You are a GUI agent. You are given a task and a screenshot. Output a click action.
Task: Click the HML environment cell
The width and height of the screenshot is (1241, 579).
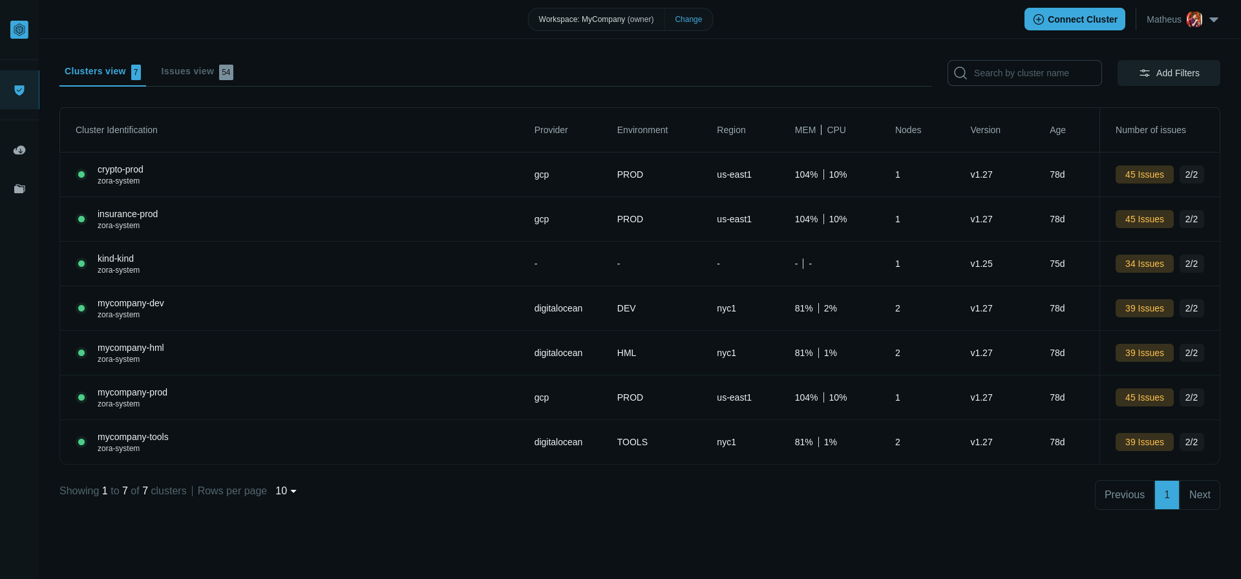(626, 353)
